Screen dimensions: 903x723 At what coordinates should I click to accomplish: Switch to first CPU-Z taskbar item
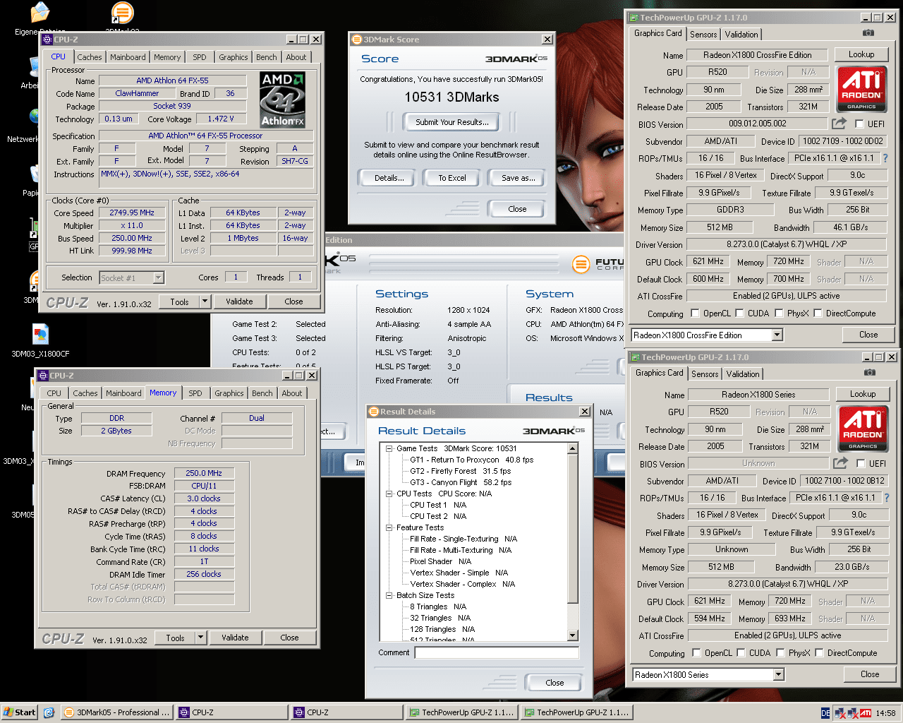pyautogui.click(x=232, y=712)
